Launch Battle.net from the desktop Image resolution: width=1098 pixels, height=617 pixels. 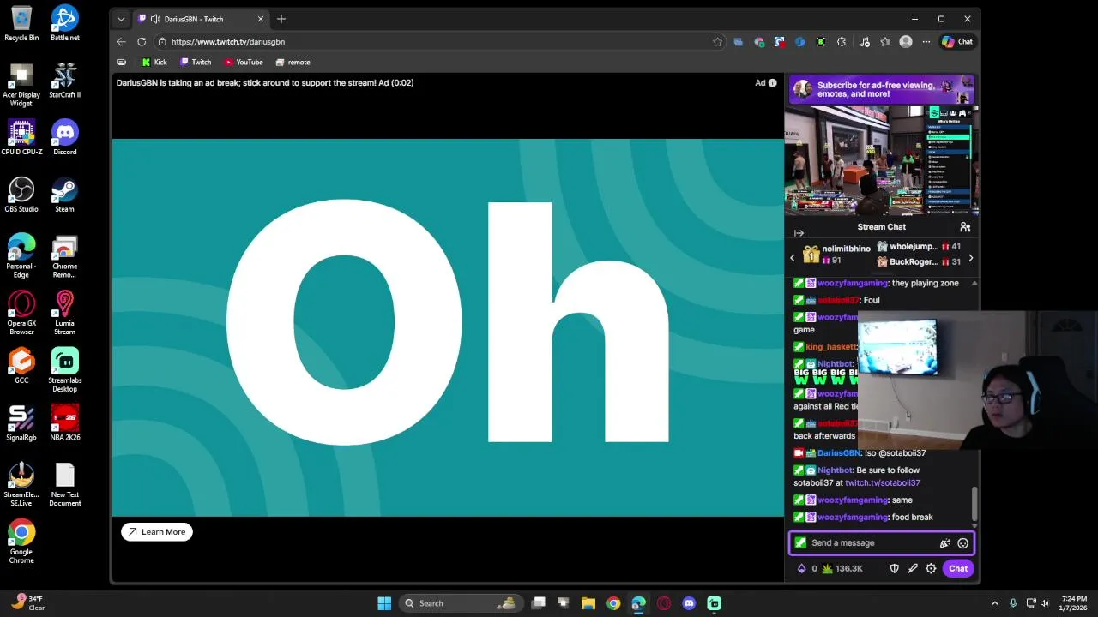click(x=65, y=24)
